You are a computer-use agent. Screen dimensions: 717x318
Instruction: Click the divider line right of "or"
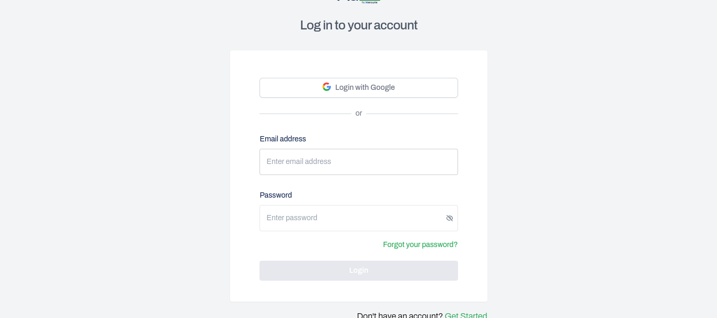click(412, 114)
